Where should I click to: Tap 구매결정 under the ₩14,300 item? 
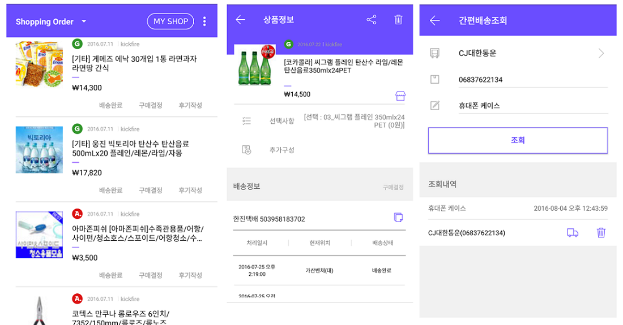[151, 106]
